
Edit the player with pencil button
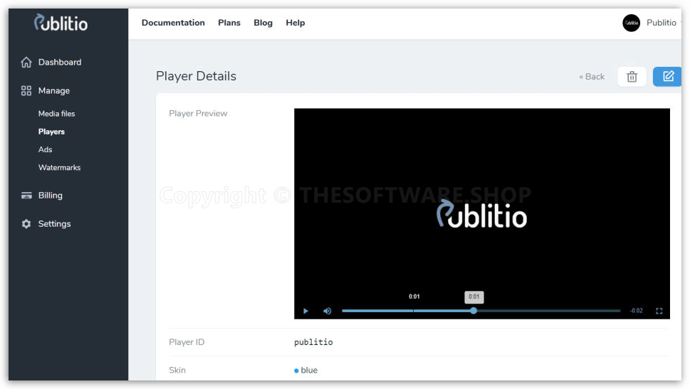pos(667,77)
